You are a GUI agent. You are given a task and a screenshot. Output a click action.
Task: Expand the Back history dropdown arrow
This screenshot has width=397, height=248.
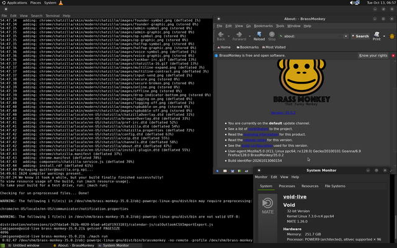pyautogui.click(x=229, y=36)
